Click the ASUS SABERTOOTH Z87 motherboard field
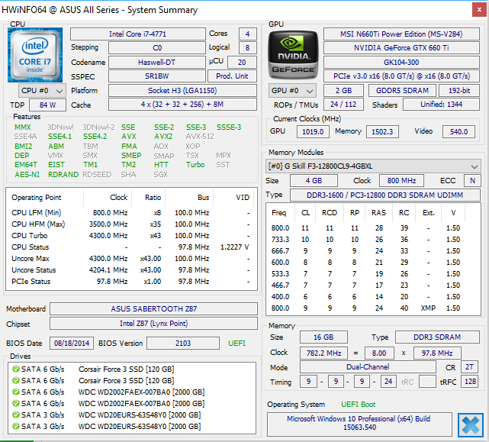This screenshot has height=442, width=489. (154, 308)
